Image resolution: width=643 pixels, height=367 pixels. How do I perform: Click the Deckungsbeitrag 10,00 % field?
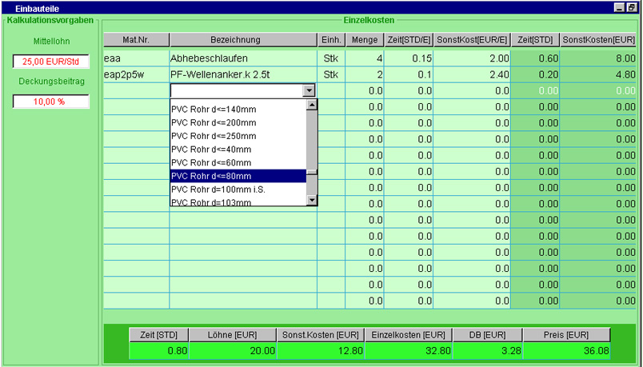coord(50,102)
